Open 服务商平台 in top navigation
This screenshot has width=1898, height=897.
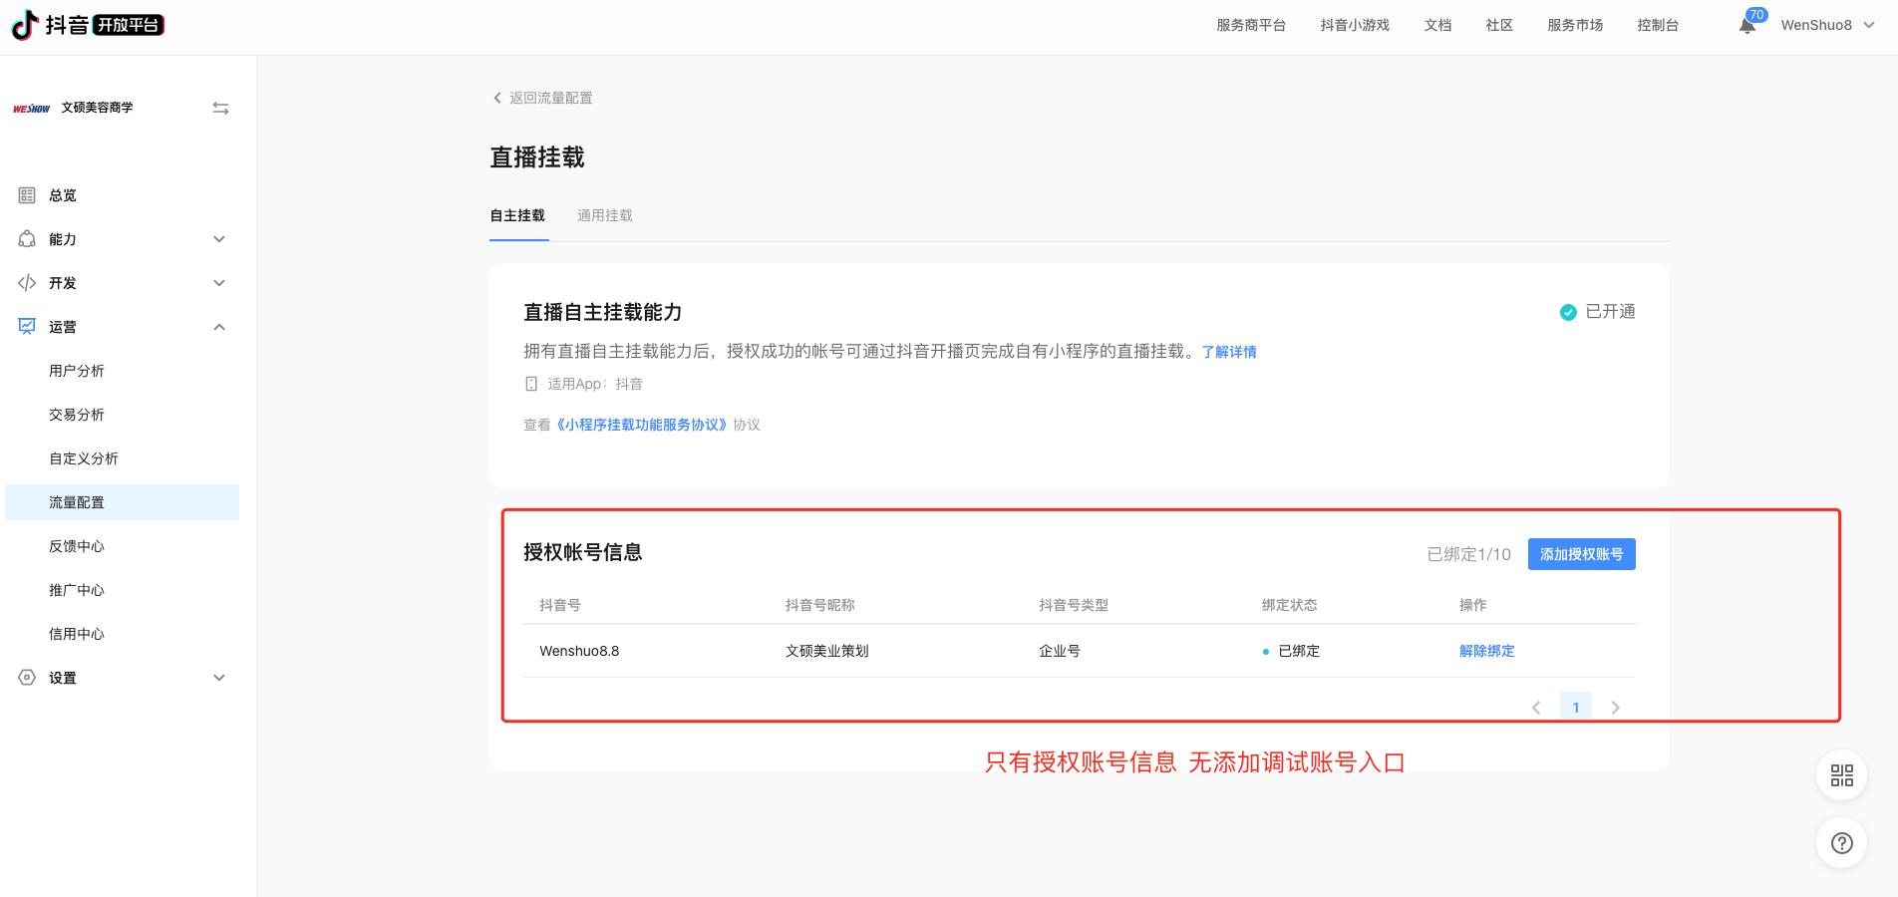pyautogui.click(x=1250, y=26)
